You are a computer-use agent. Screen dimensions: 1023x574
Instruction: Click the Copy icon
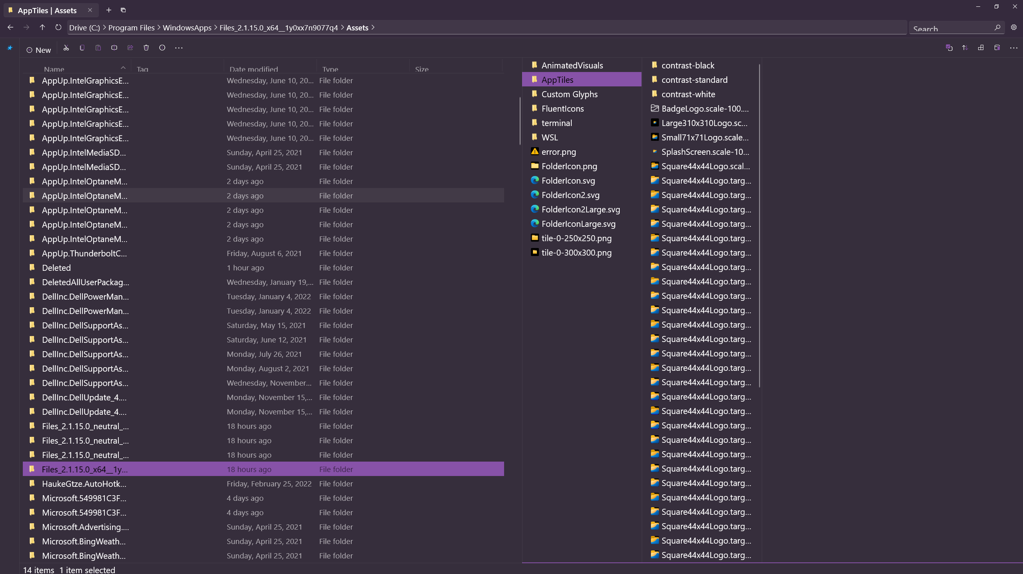click(82, 48)
